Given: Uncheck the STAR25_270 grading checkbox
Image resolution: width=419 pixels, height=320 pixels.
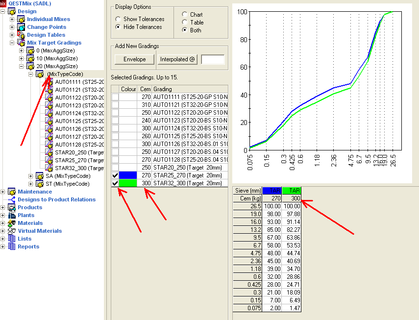Looking at the screenshot, I should click(x=115, y=175).
